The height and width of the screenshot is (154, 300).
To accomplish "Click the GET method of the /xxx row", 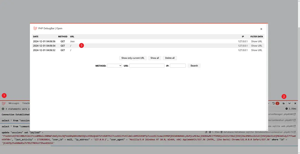I will point(63,41).
